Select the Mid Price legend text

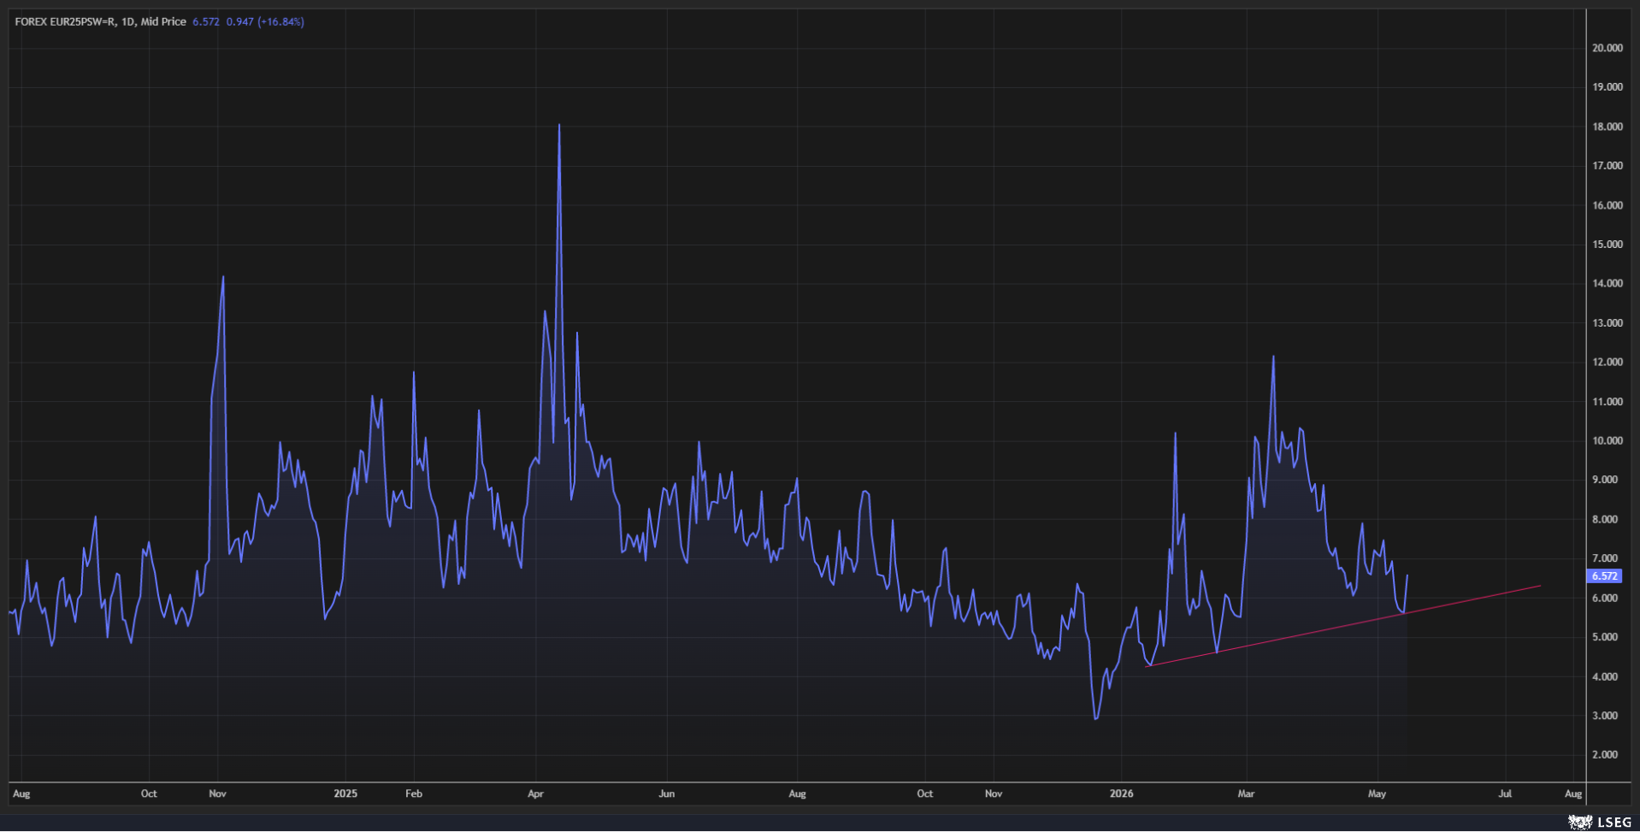(x=163, y=21)
